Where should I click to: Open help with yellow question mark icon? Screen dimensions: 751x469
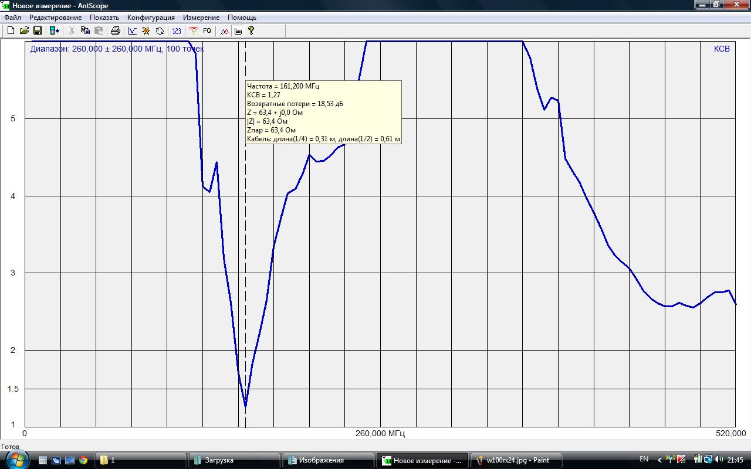pos(251,30)
